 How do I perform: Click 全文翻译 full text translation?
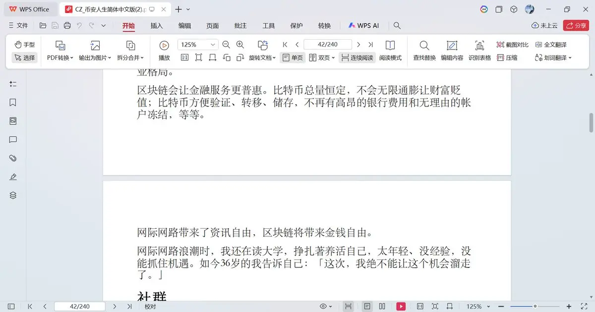click(x=551, y=45)
